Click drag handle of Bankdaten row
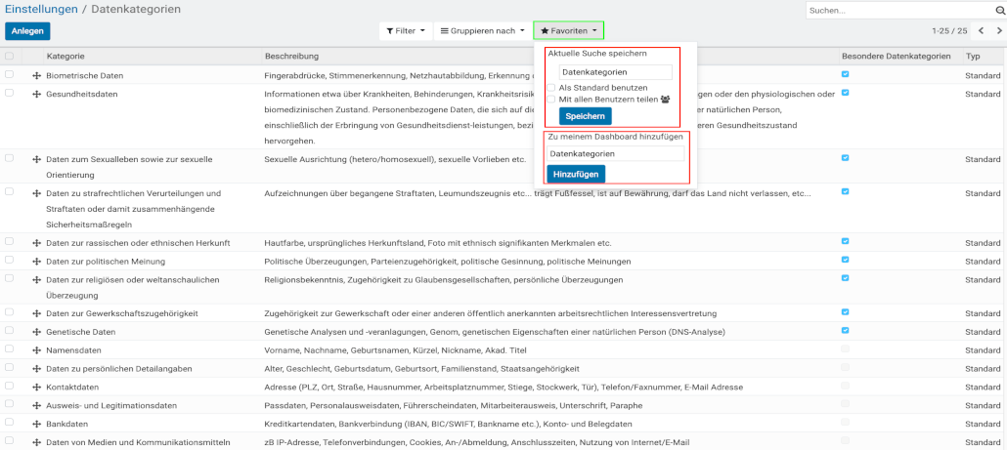The height and width of the screenshot is (450, 1007). (36, 424)
